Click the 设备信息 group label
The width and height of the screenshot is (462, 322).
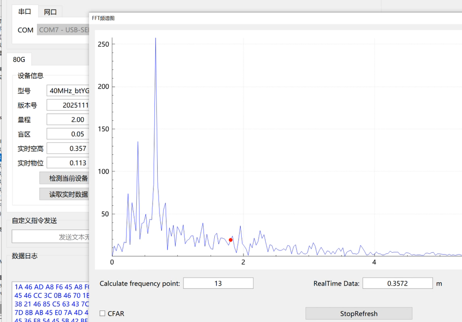tap(30, 76)
